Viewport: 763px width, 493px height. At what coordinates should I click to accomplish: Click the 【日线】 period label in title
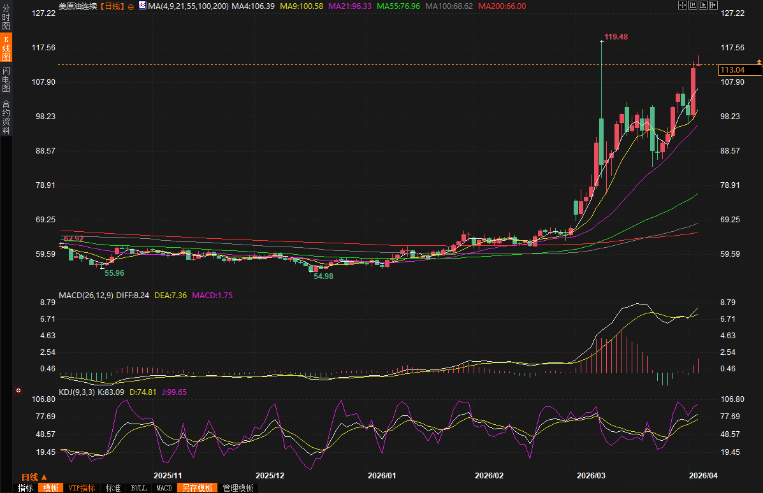pyautogui.click(x=112, y=6)
